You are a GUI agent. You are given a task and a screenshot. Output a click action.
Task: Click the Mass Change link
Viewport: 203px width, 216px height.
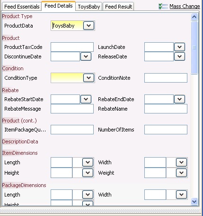185,6
